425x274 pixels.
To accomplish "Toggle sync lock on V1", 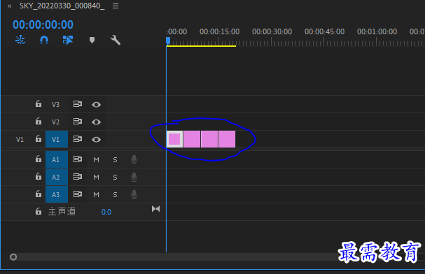I will click(x=78, y=139).
